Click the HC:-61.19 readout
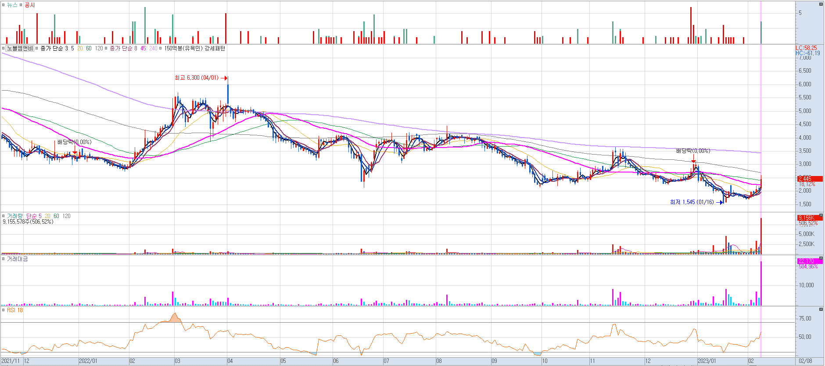 pos(807,53)
